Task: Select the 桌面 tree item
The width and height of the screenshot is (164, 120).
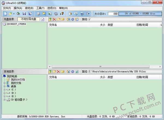Action: point(13,86)
